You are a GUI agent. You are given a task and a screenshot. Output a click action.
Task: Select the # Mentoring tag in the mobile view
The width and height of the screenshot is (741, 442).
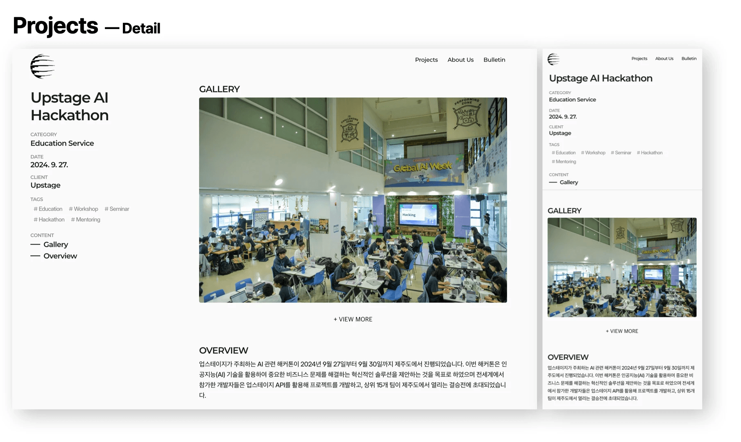(x=564, y=162)
